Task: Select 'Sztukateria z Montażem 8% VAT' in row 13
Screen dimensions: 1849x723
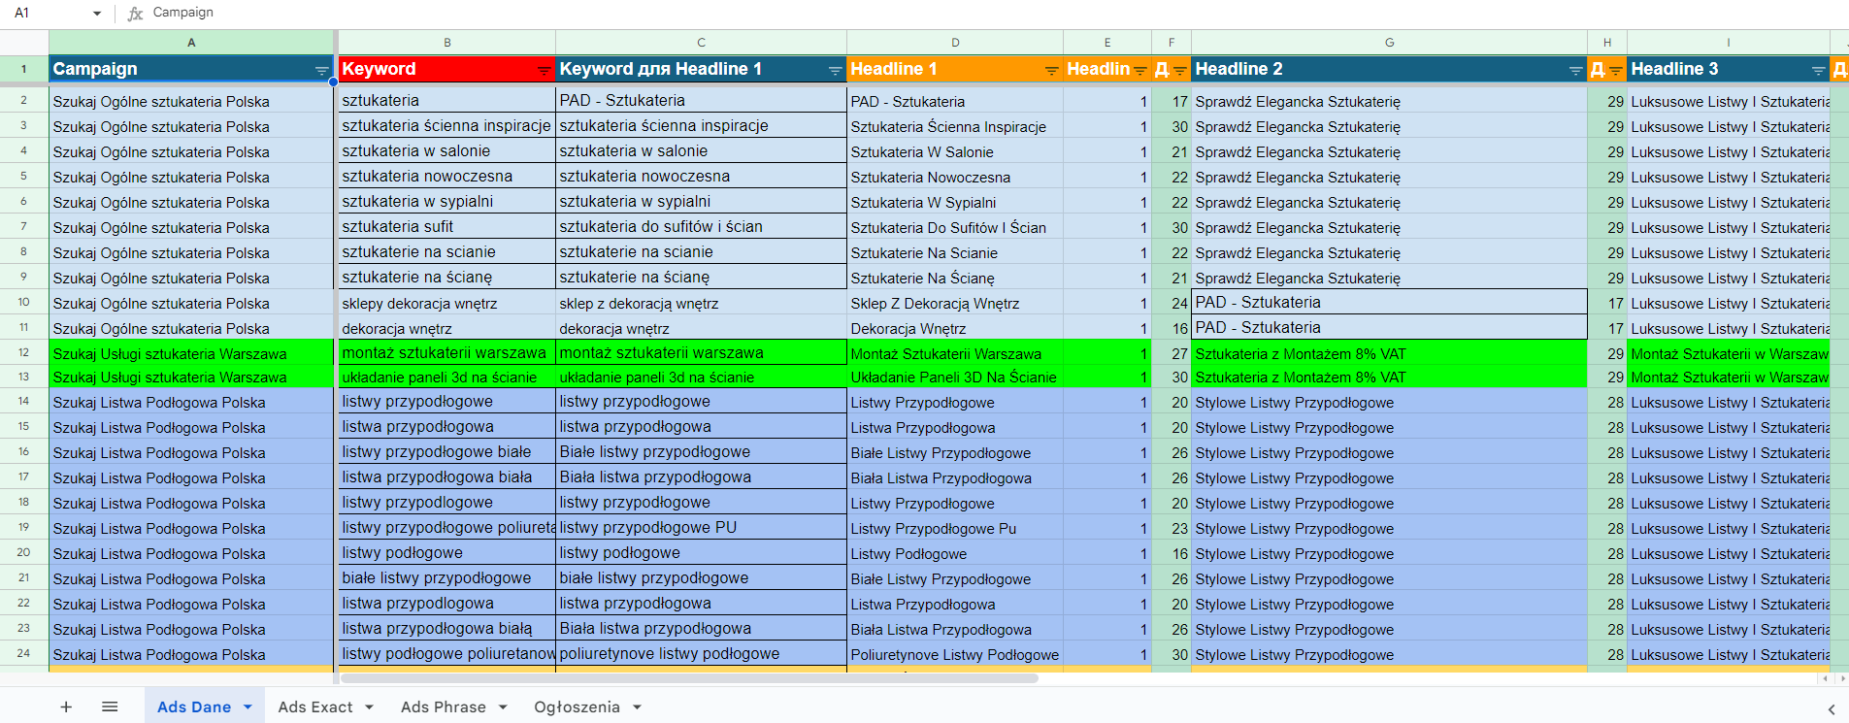Action: pyautogui.click(x=1389, y=378)
